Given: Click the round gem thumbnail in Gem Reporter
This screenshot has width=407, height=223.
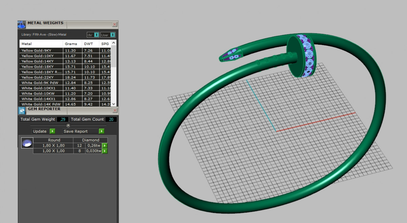Looking at the screenshot, I should pyautogui.click(x=27, y=143).
